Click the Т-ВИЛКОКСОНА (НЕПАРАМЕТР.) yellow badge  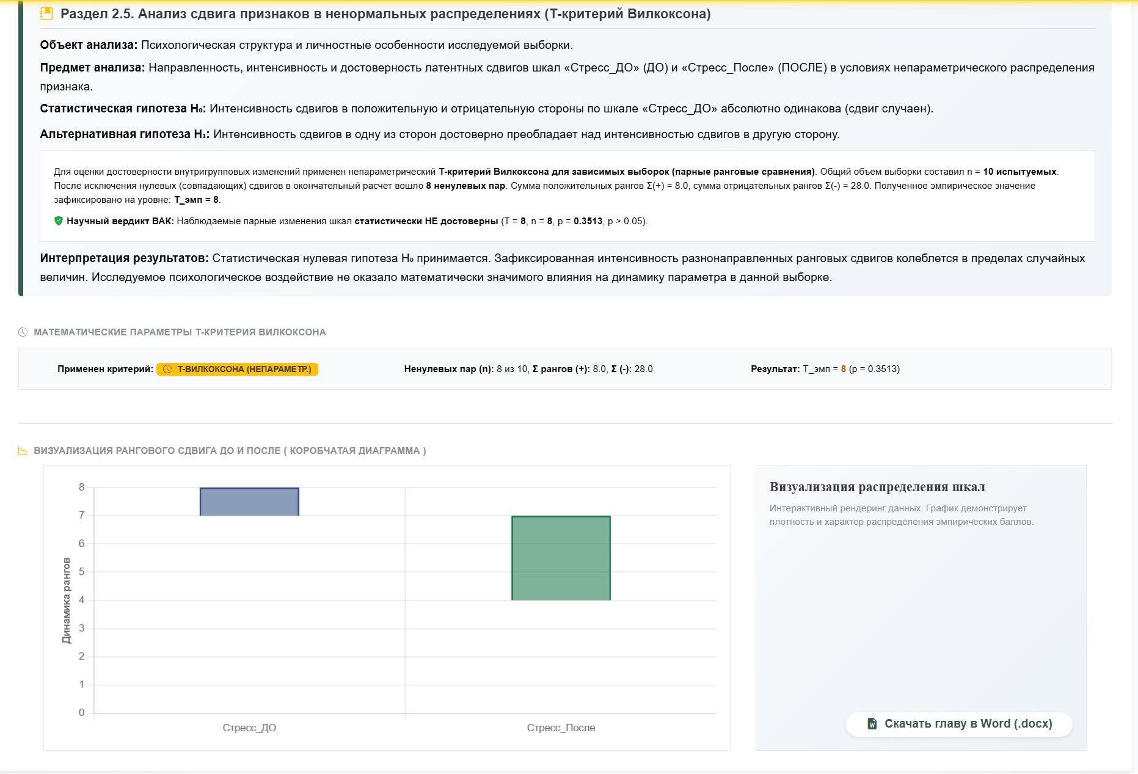(x=238, y=369)
